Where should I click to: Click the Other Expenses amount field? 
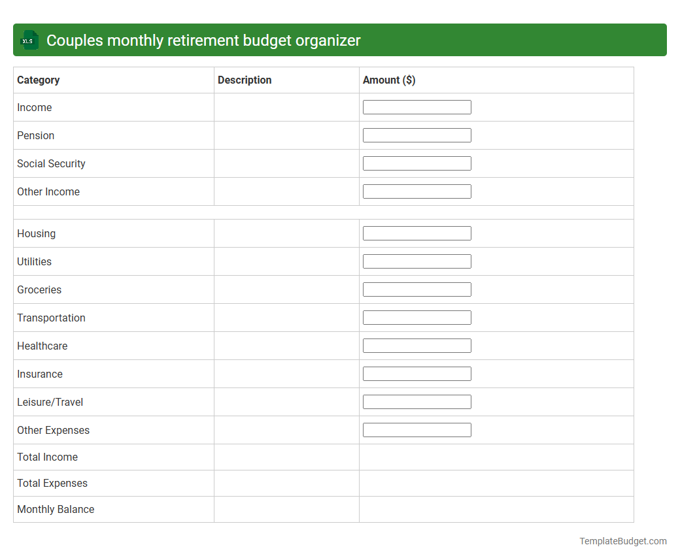[x=416, y=429]
